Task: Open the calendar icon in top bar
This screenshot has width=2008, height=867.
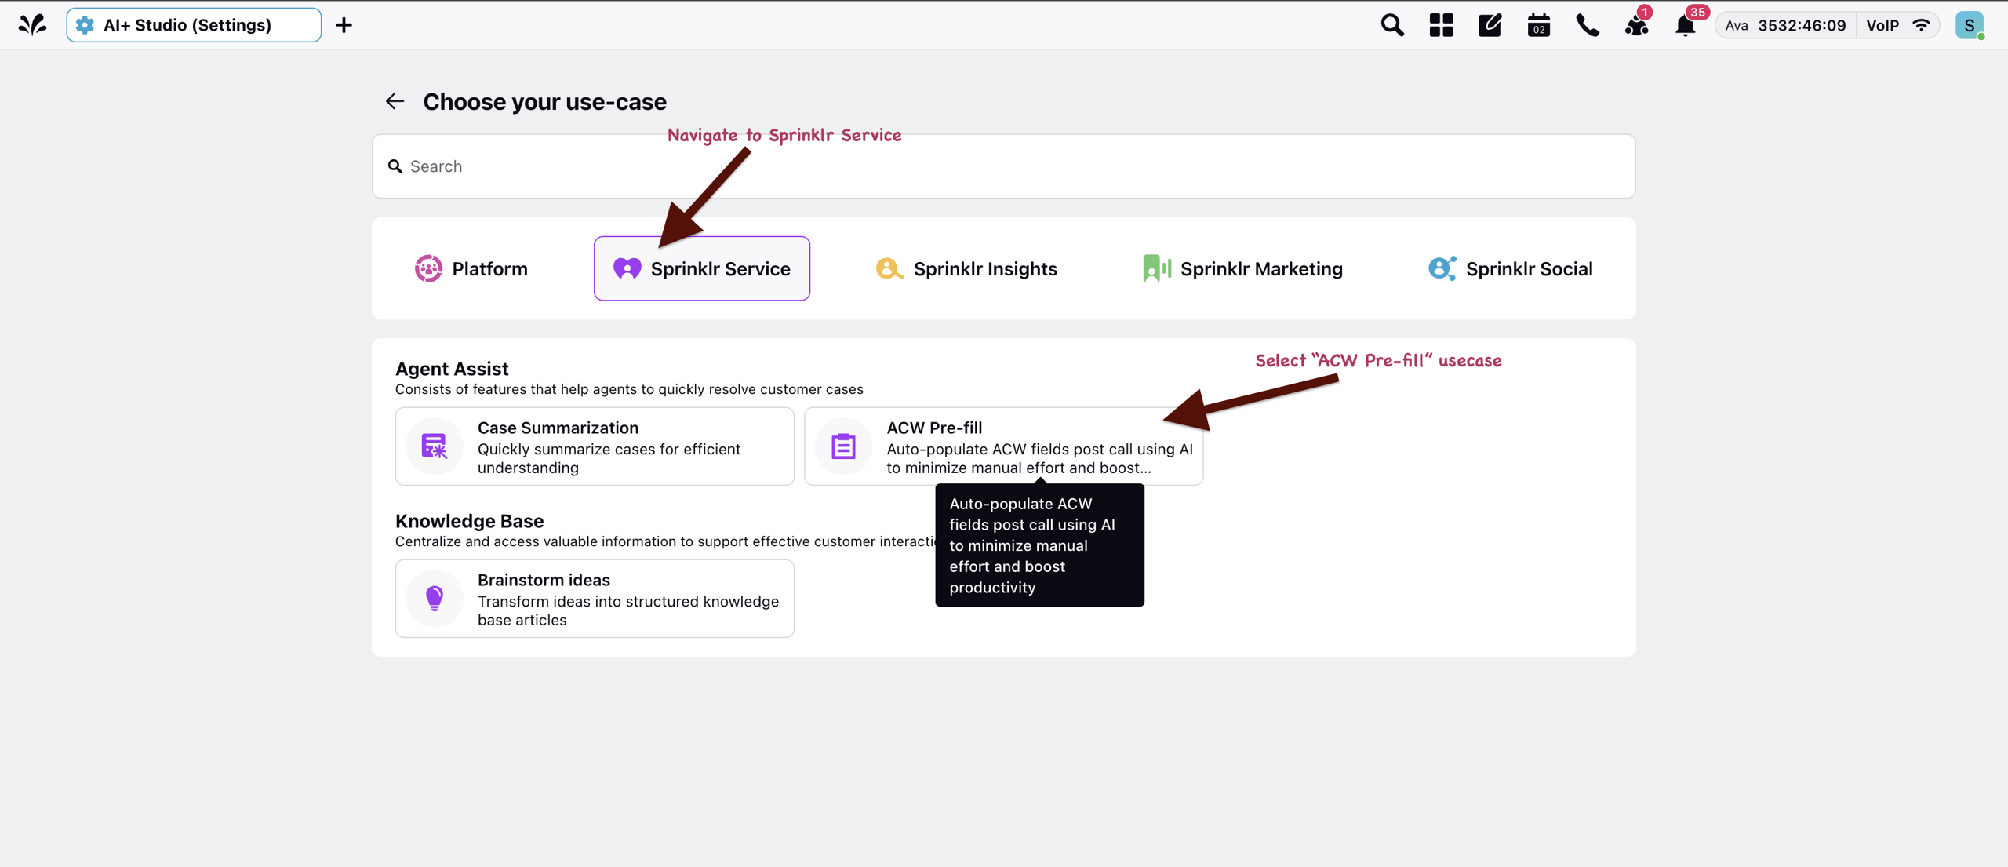Action: tap(1538, 25)
